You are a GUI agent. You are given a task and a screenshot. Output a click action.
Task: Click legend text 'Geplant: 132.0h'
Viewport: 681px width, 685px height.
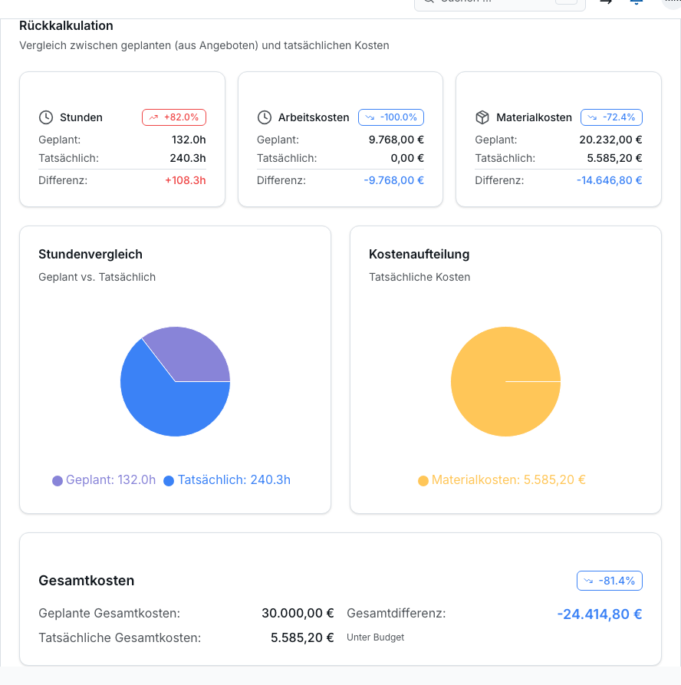[x=110, y=479]
